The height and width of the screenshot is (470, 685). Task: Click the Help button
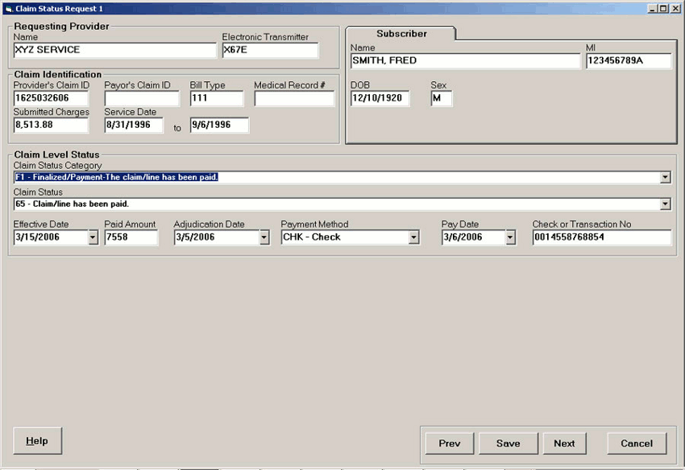[x=37, y=440]
